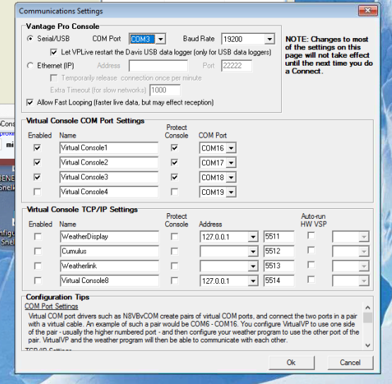Image resolution: width=392 pixels, height=384 pixels.
Task: Select the Ethernet (IP) radio option
Action: point(30,66)
